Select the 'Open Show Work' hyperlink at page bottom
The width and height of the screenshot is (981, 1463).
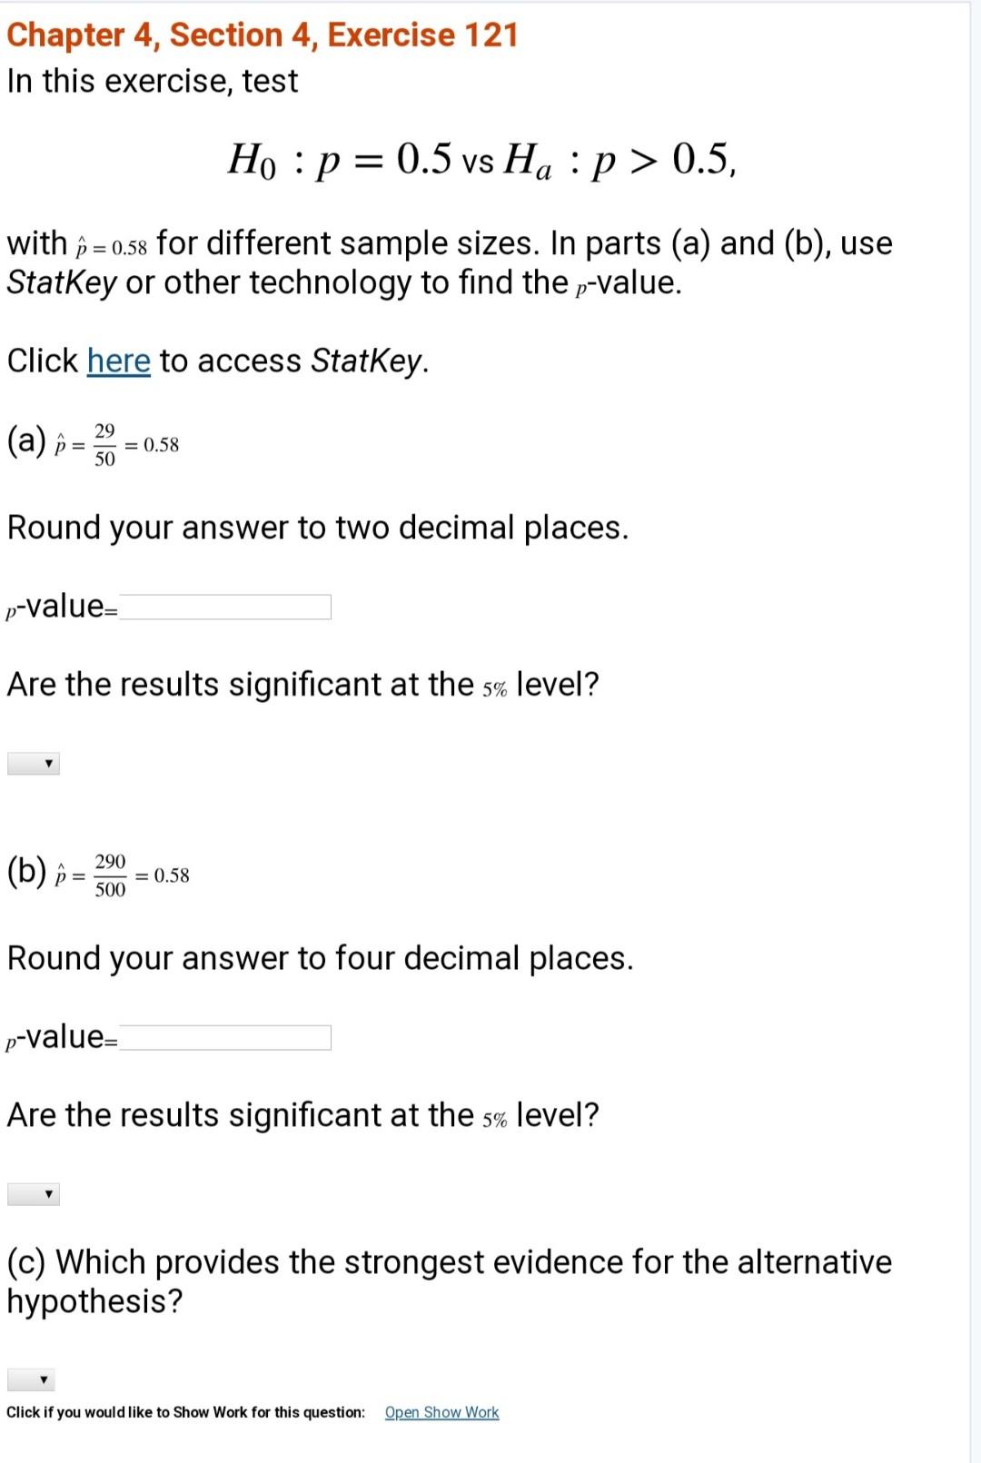click(442, 1412)
